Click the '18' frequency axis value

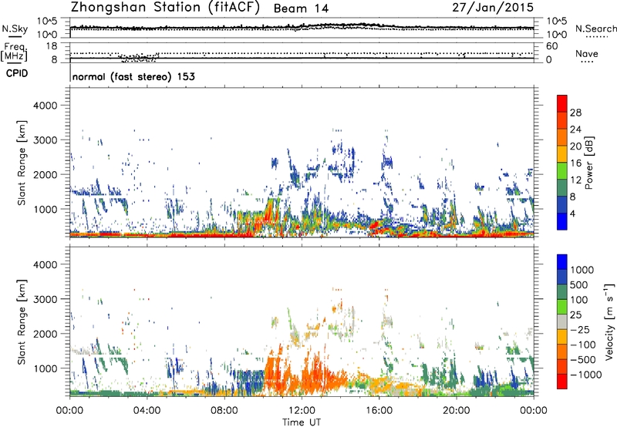pos(52,46)
